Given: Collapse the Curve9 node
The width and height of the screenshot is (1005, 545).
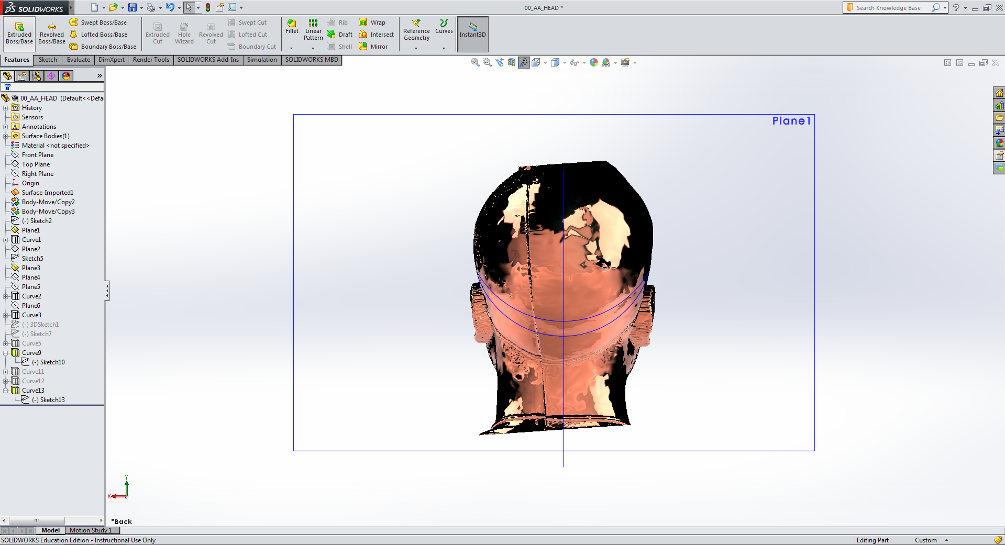Looking at the screenshot, I should coord(6,353).
